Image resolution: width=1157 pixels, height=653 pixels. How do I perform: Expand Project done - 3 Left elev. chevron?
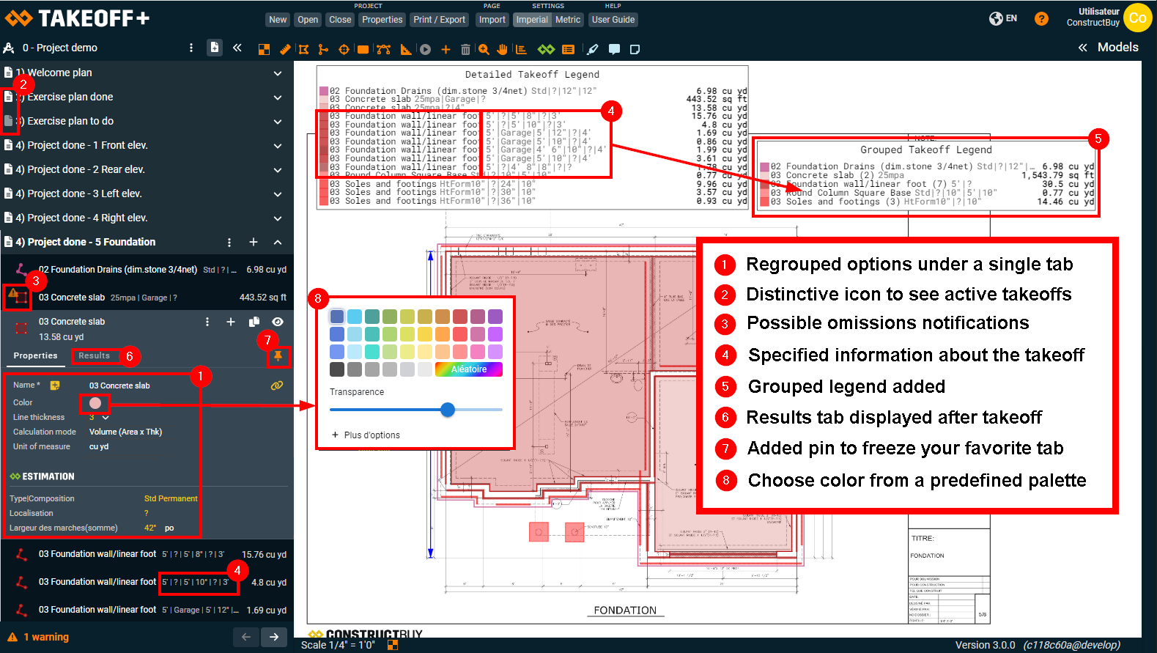pos(278,194)
